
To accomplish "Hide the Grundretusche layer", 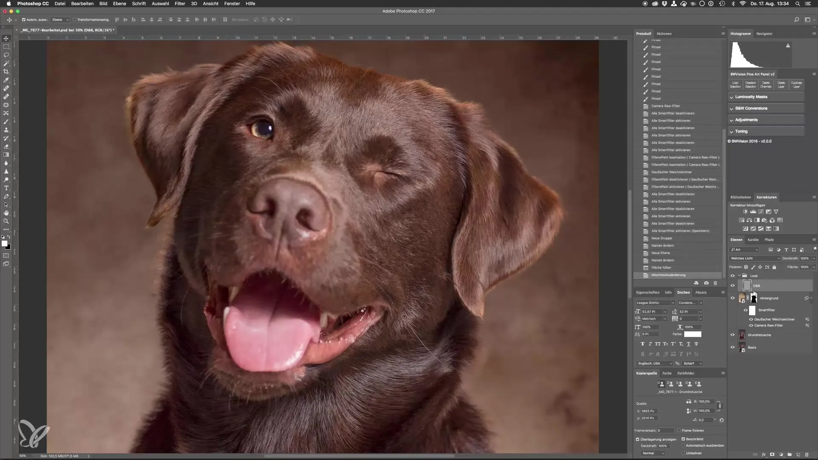I will pyautogui.click(x=732, y=335).
